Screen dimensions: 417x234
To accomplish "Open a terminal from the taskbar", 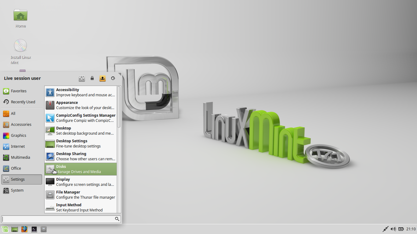I will coord(34,229).
